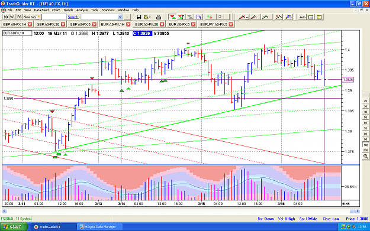Image resolution: width=370 pixels, height=231 pixels.
Task: Click the blue dotted trend channel icon
Action: coord(288,17)
